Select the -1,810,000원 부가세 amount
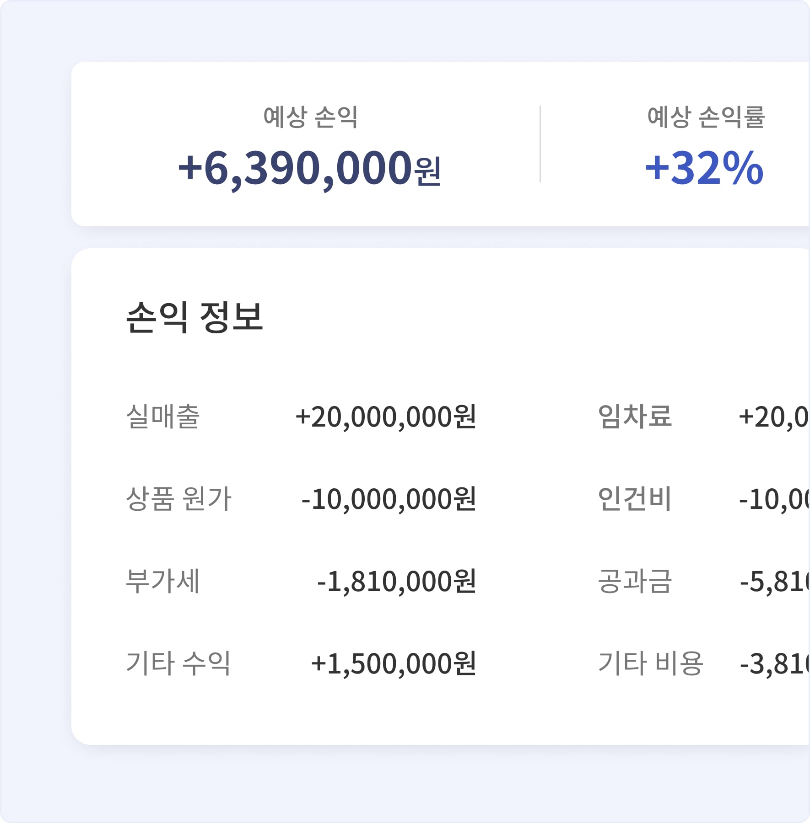The image size is (810, 823). [x=397, y=582]
